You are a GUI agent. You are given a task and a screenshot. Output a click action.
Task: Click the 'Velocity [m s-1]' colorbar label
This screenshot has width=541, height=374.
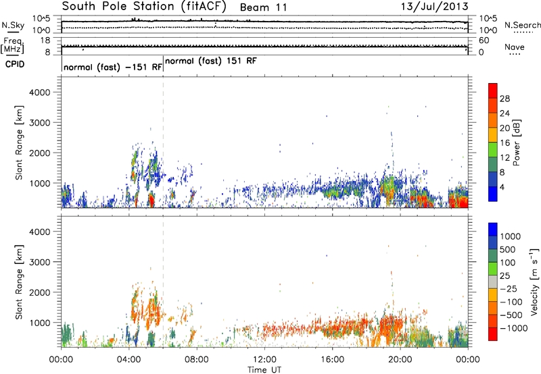(x=534, y=282)
